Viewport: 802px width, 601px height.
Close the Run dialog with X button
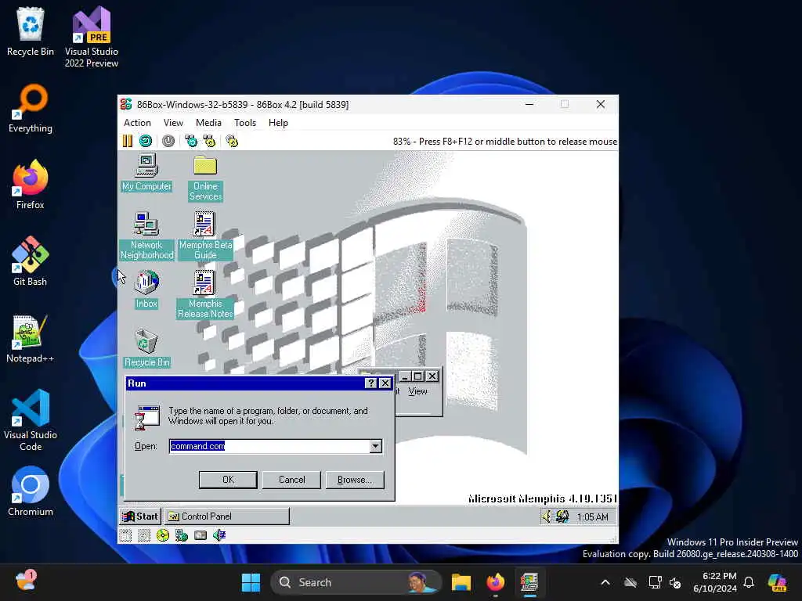point(385,383)
